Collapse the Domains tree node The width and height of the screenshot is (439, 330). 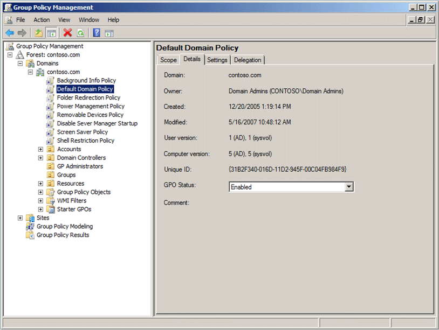(x=20, y=64)
